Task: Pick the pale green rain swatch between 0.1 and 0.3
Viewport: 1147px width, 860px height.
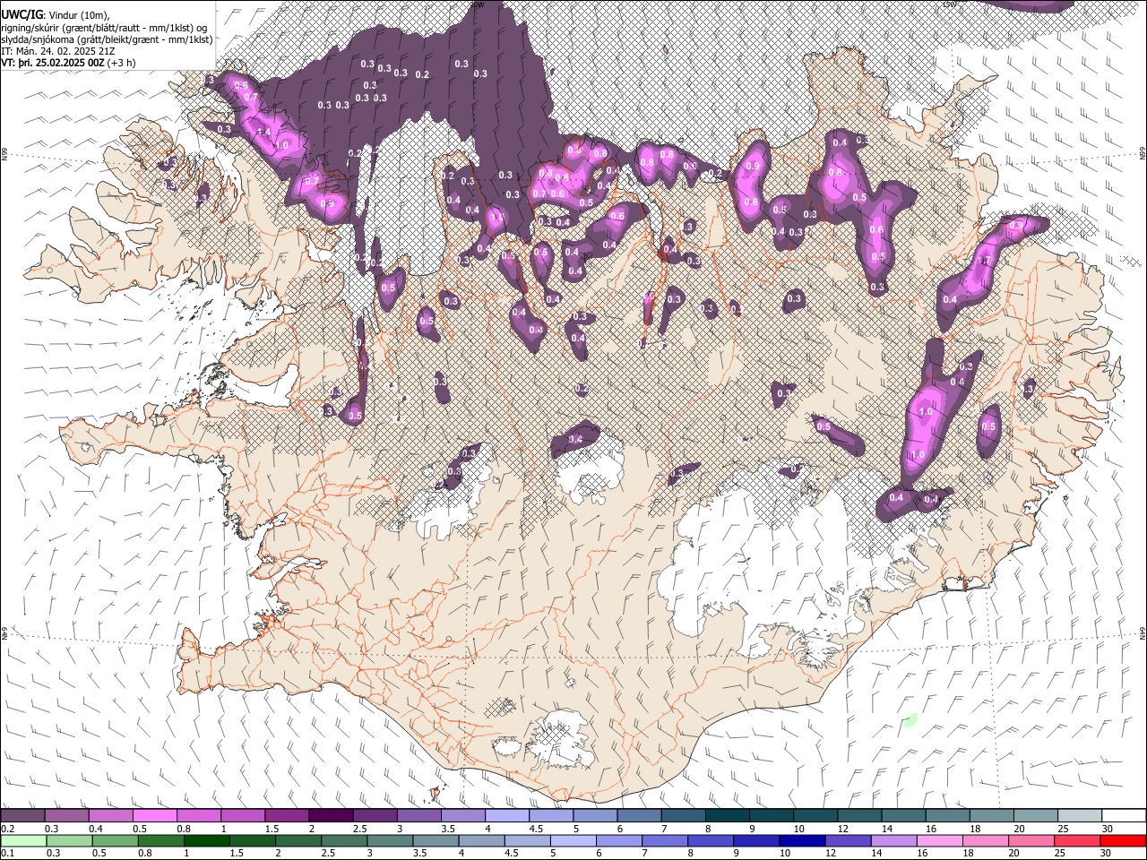Action: pos(24,840)
